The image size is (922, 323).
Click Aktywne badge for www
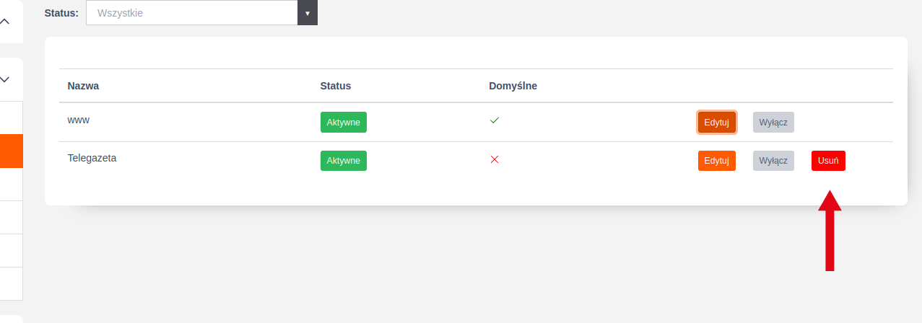pos(343,123)
